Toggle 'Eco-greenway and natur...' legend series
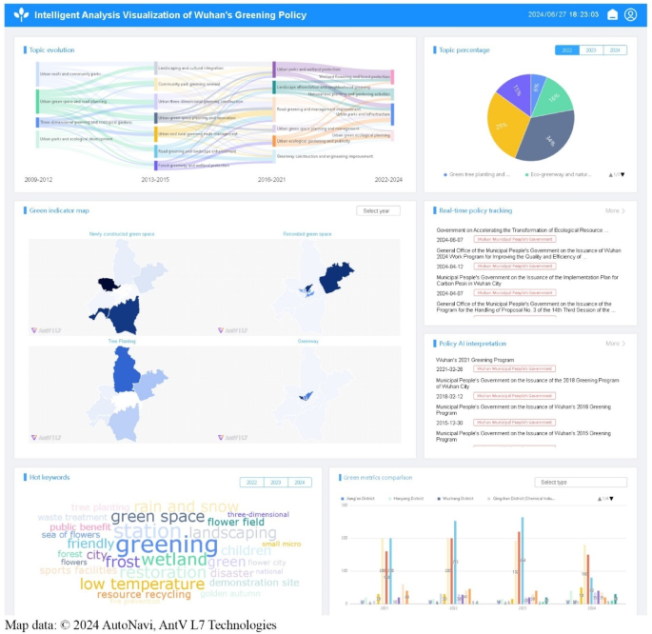This screenshot has height=634, width=652. point(558,174)
